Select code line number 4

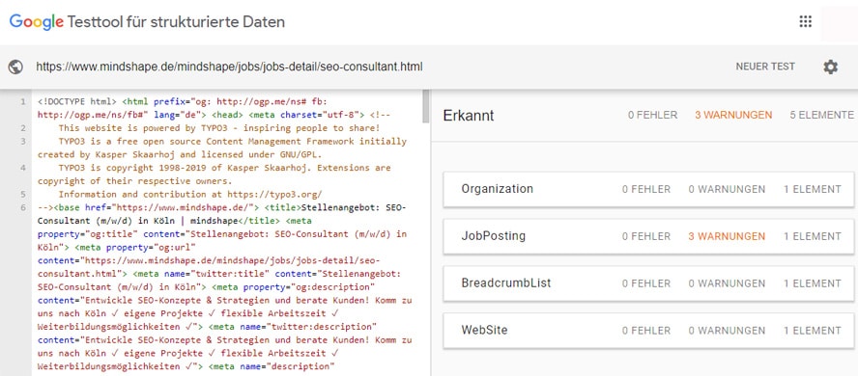tap(23, 168)
